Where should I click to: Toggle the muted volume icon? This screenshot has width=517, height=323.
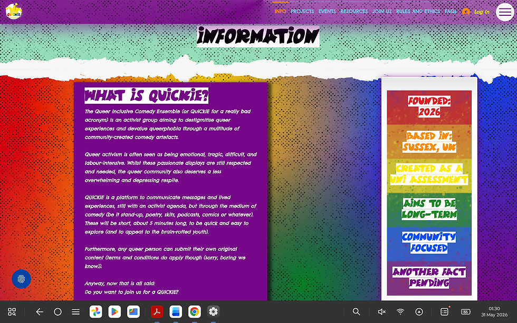coord(381,312)
